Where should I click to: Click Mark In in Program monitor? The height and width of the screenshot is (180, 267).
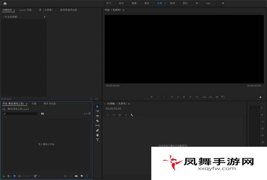[158, 97]
